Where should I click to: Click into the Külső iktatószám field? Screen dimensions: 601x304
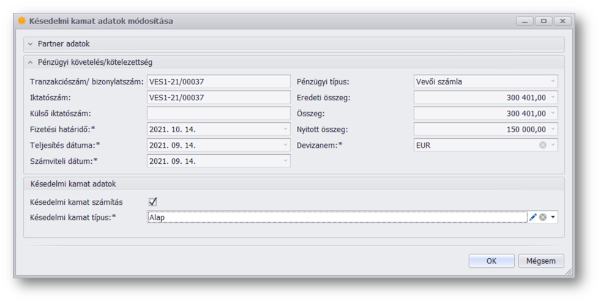click(x=218, y=114)
